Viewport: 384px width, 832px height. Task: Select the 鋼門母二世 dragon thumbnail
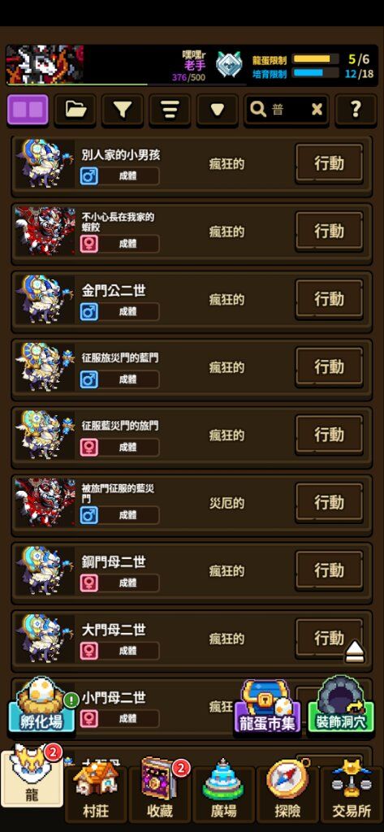point(45,570)
